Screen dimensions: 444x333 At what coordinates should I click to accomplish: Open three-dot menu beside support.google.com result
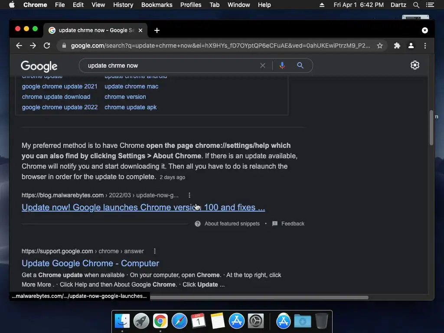[x=155, y=251]
